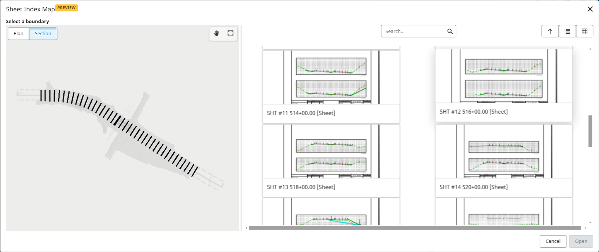The image size is (599, 252).
Task: Click the search magnifier icon
Action: [450, 31]
